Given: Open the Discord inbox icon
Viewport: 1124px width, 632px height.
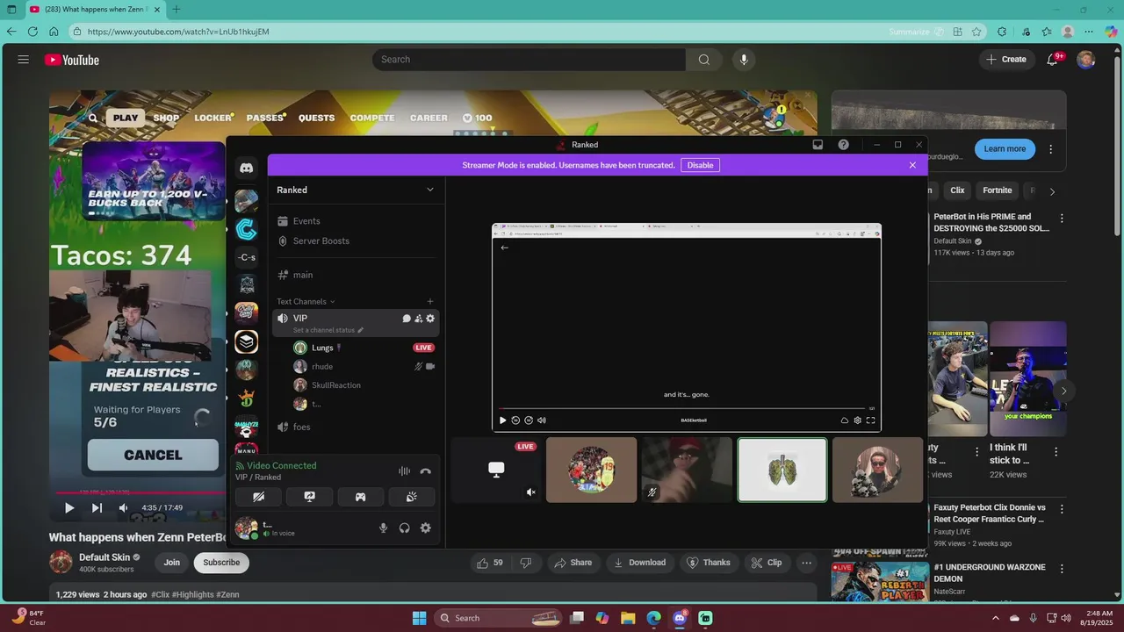Looking at the screenshot, I should coord(818,145).
